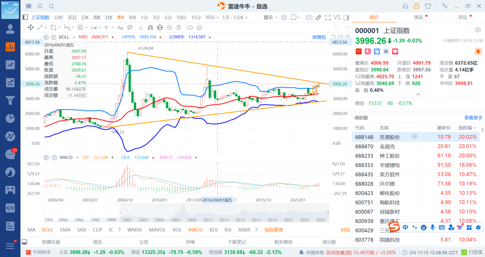Sort by 涨跌幅 column arrow

[x=475, y=128]
